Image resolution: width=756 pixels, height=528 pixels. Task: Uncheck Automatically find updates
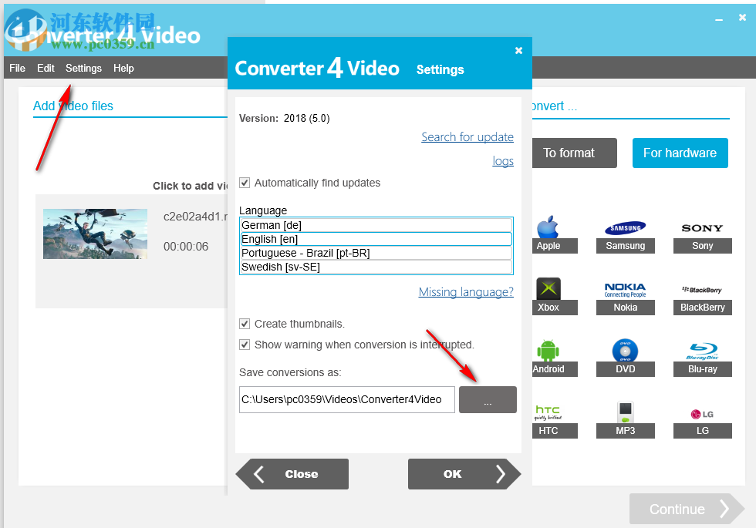245,183
